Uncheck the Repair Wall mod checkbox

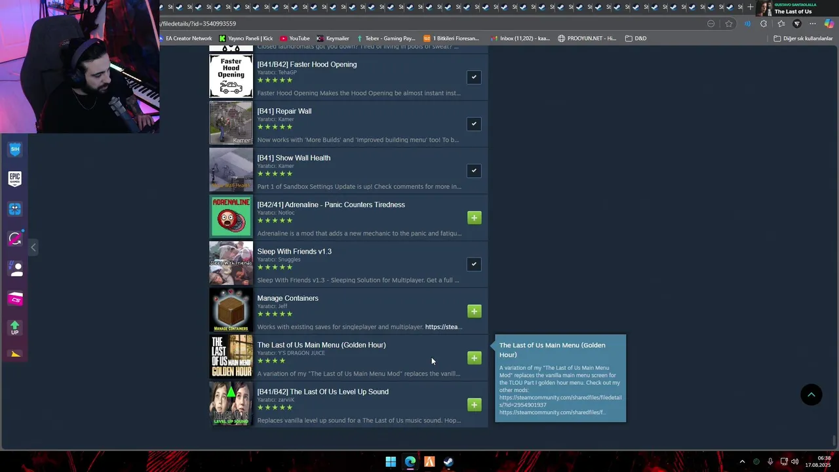pyautogui.click(x=474, y=124)
